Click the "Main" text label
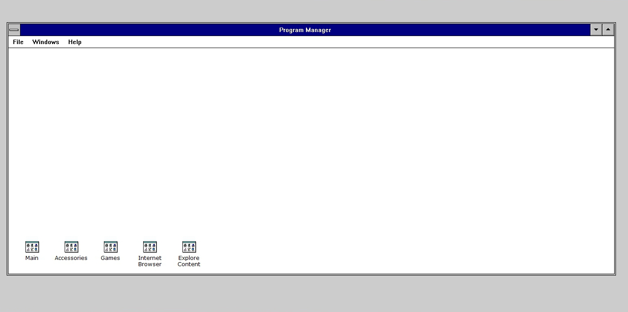This screenshot has height=312, width=628. (32, 258)
